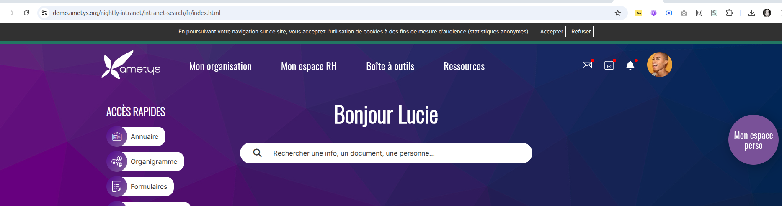Click the Annuaire directory icon

[x=117, y=136]
